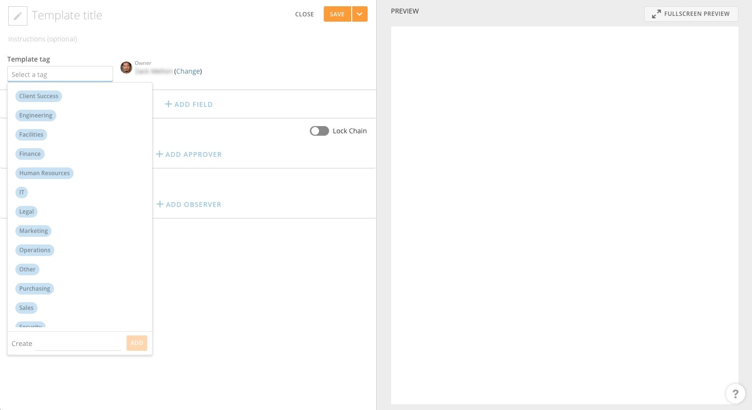Click the pencil edit icon beside Template title
This screenshot has width=752, height=410.
point(18,16)
